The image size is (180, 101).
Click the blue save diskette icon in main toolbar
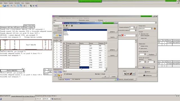tap(4, 6)
